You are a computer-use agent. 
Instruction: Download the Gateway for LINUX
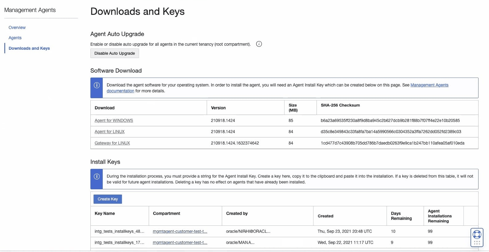click(112, 143)
